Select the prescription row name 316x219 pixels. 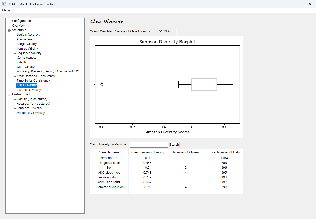tap(109, 158)
